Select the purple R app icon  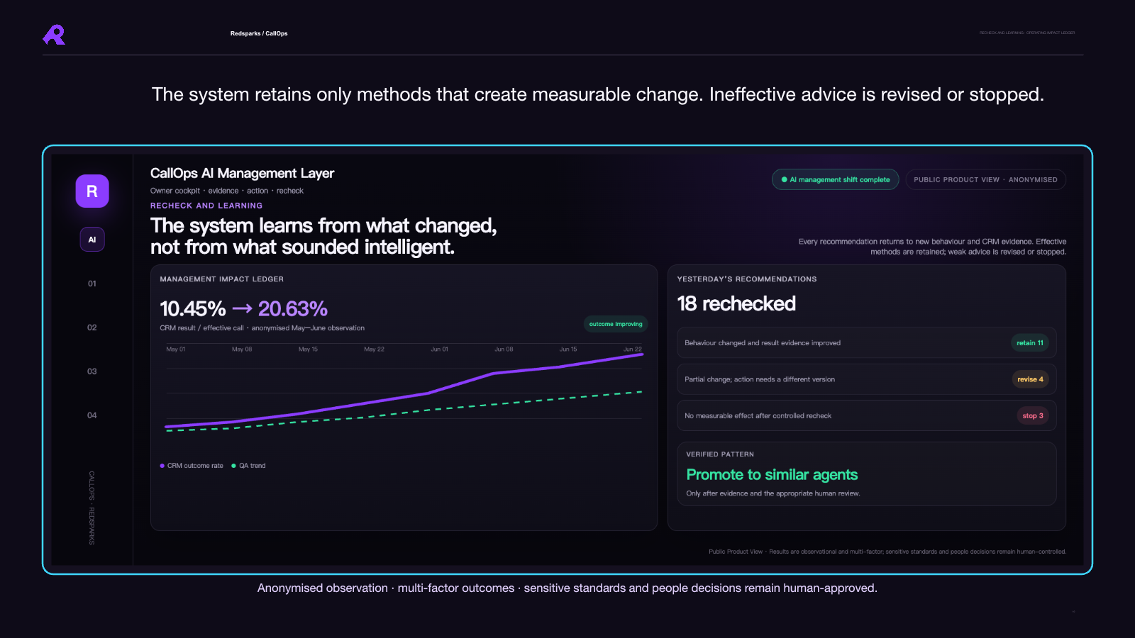pos(92,191)
